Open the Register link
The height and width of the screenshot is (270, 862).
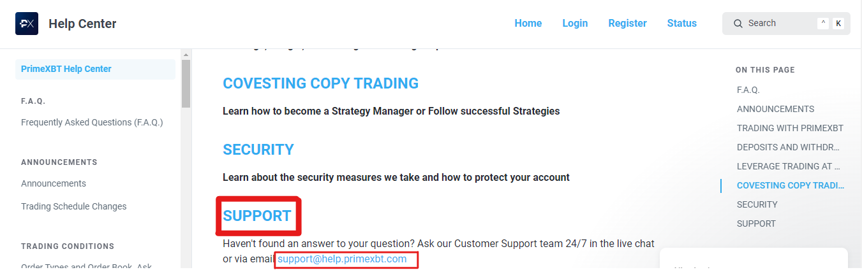tap(627, 24)
